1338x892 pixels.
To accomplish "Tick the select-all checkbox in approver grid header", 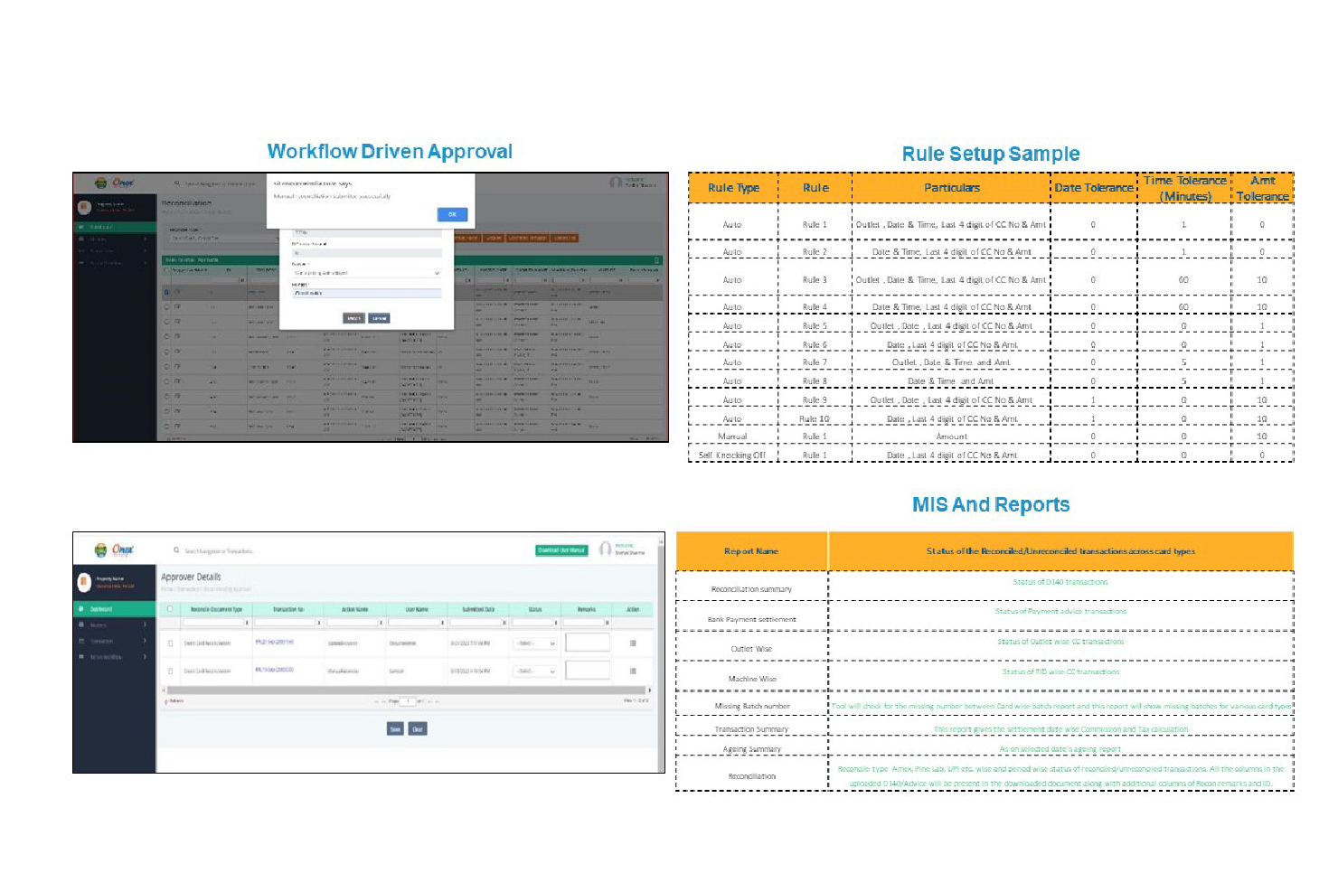I will 170,609.
